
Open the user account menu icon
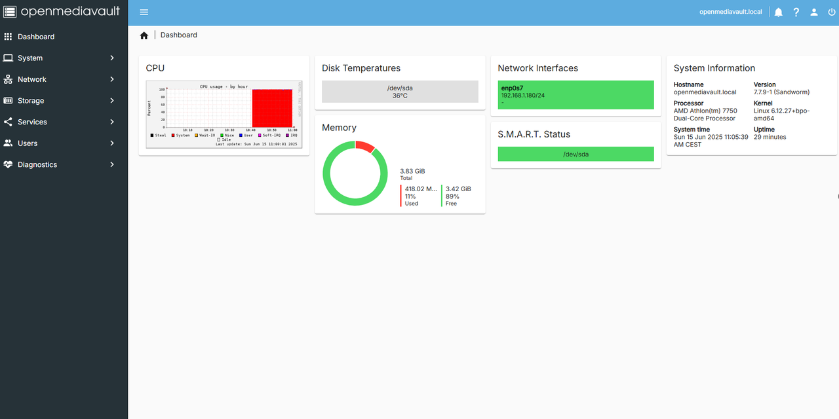[814, 12]
